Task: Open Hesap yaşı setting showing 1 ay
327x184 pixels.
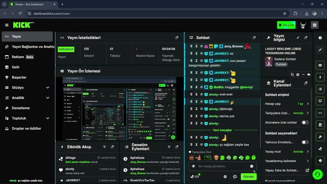Action: point(287,104)
